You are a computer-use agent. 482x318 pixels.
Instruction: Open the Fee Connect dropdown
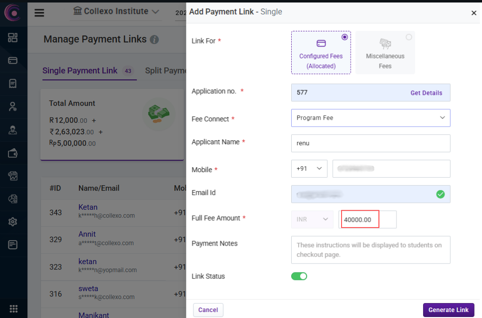[371, 118]
